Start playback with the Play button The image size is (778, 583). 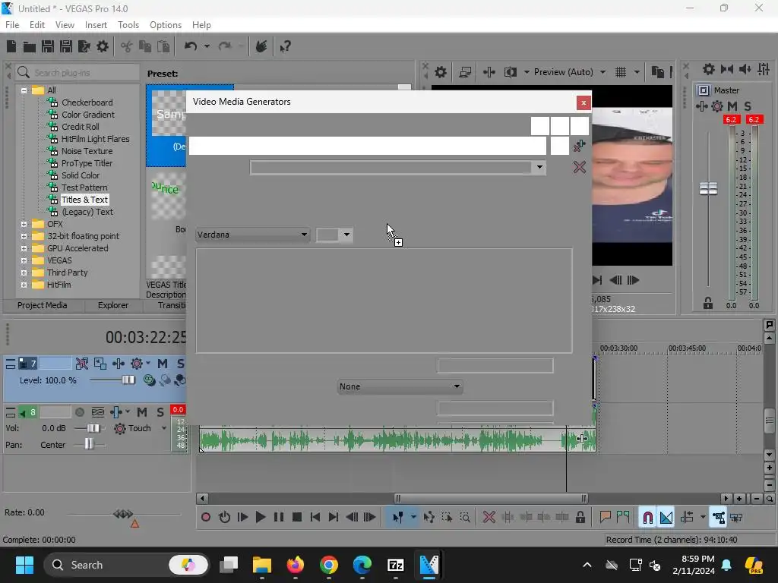pos(260,518)
